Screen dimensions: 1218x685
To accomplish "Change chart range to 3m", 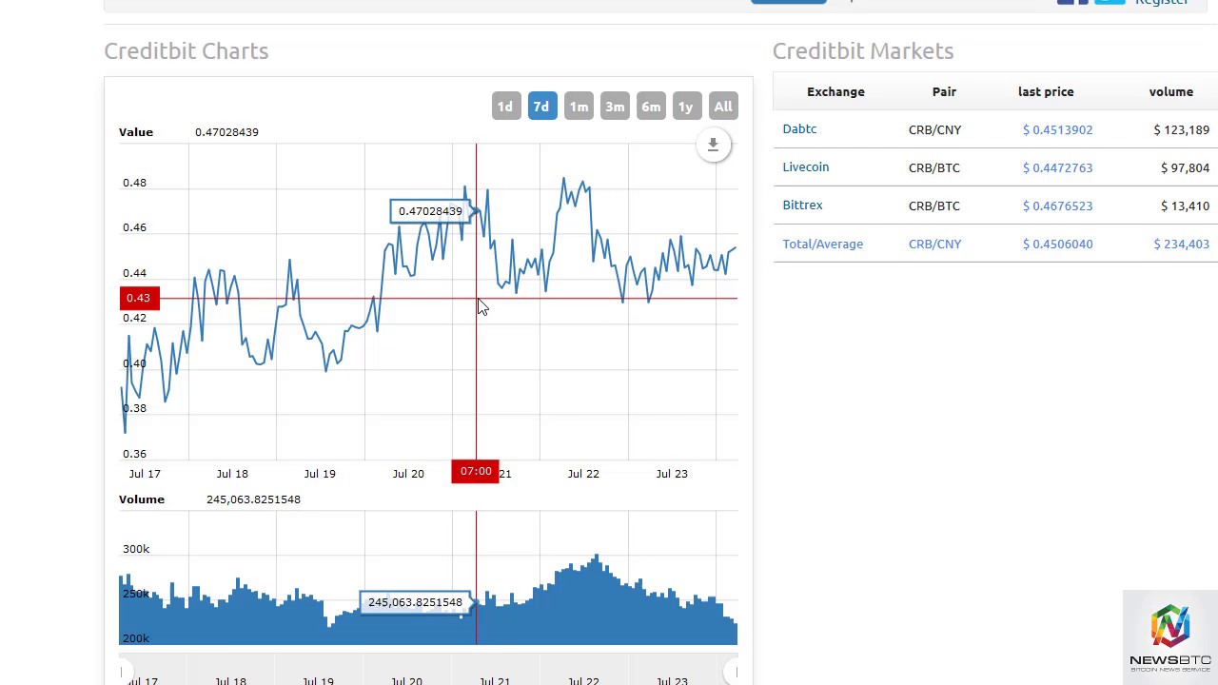I will pyautogui.click(x=615, y=107).
